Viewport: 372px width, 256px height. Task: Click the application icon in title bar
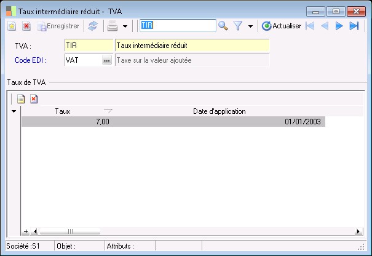coord(11,11)
